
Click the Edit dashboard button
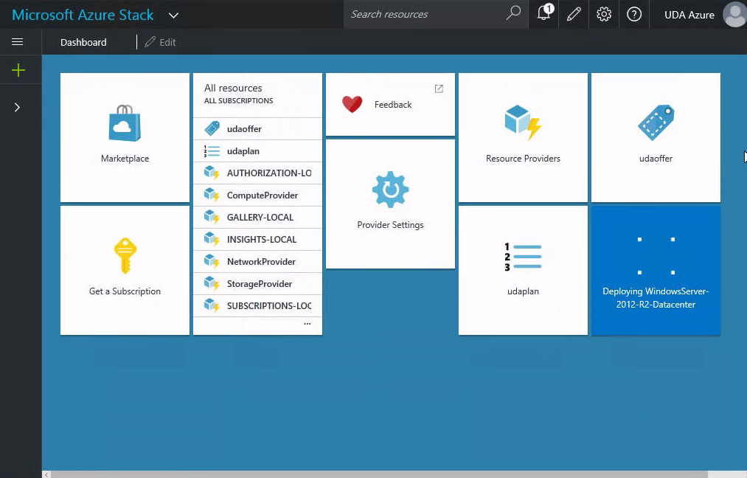pos(161,42)
